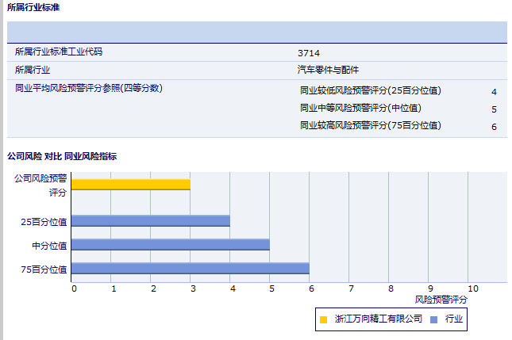Click the blue legend swatch for 行业
This screenshot has width=512, height=340.
[433, 319]
